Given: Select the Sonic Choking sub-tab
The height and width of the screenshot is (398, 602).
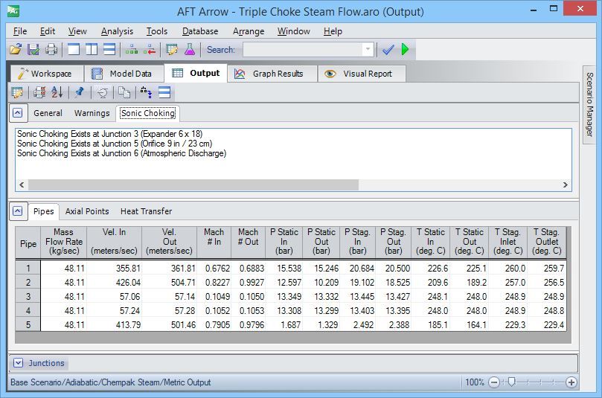Looking at the screenshot, I should pyautogui.click(x=148, y=113).
